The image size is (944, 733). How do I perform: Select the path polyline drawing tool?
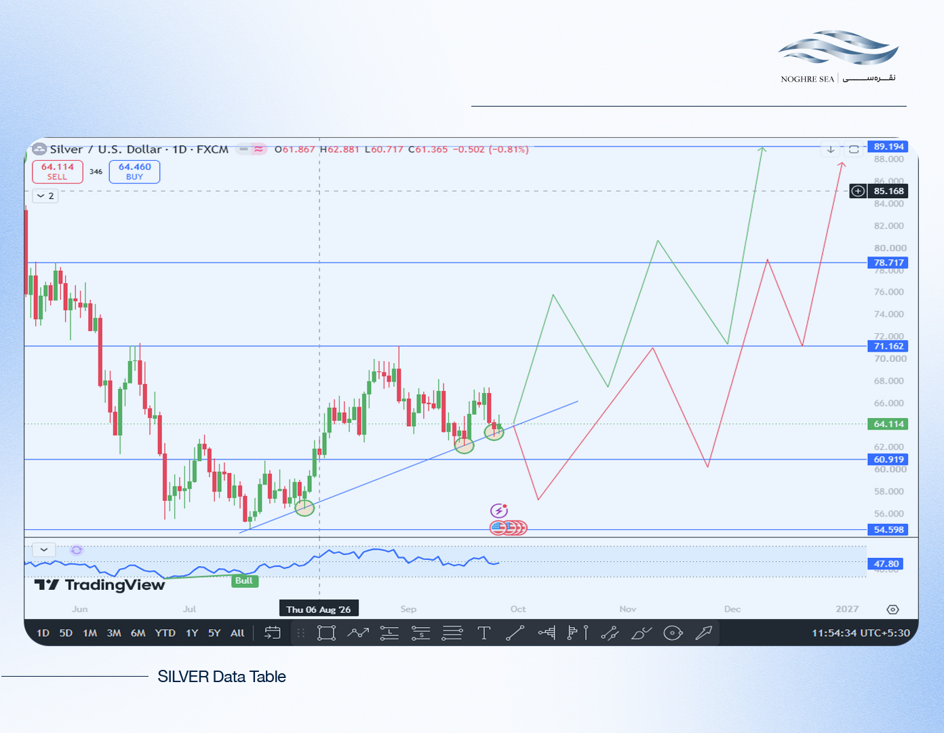tap(357, 633)
